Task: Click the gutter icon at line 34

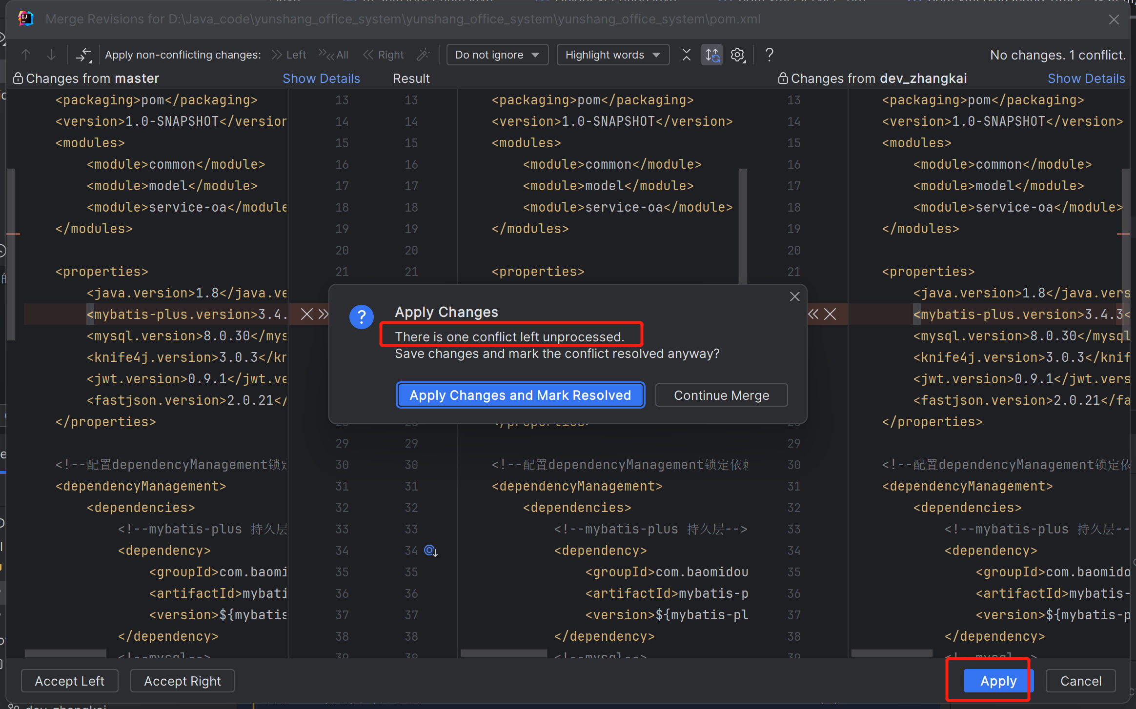Action: point(430,551)
